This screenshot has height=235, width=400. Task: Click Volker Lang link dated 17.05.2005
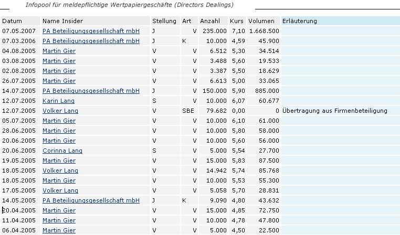(x=60, y=190)
